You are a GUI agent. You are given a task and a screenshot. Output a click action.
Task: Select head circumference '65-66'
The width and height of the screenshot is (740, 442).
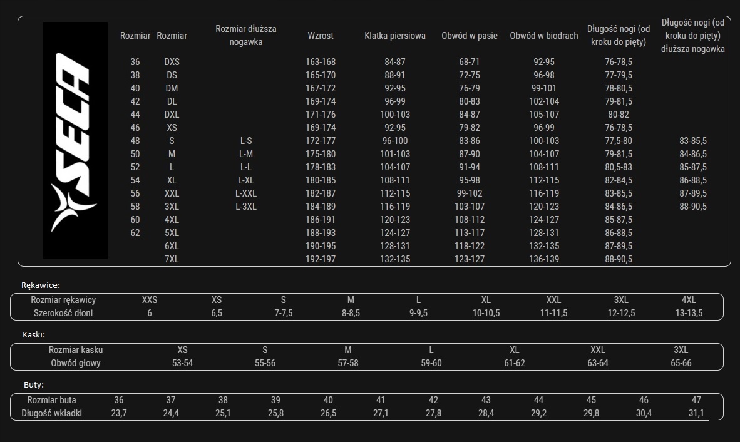click(x=681, y=363)
